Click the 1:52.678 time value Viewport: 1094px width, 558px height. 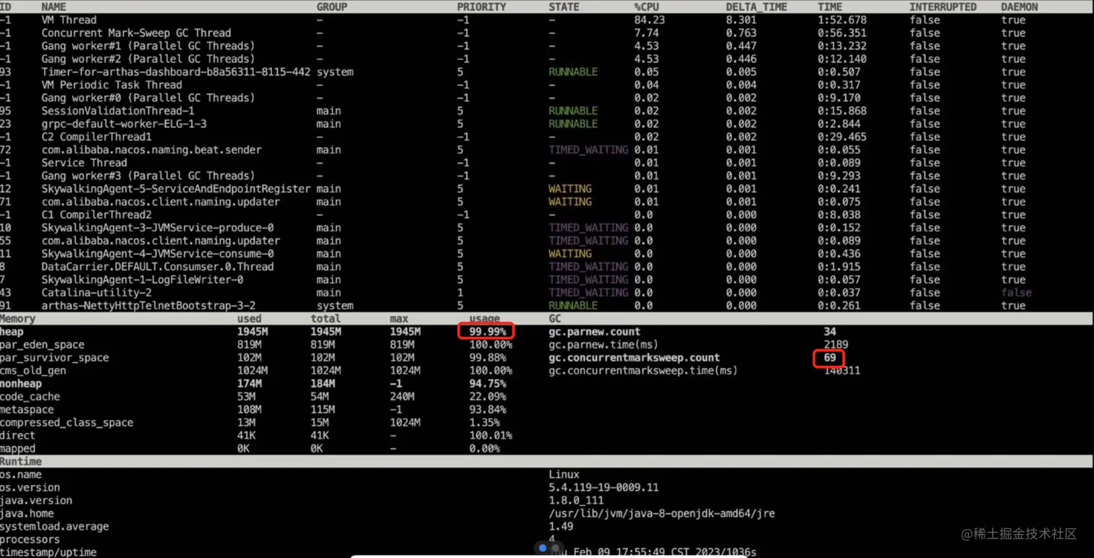[841, 20]
